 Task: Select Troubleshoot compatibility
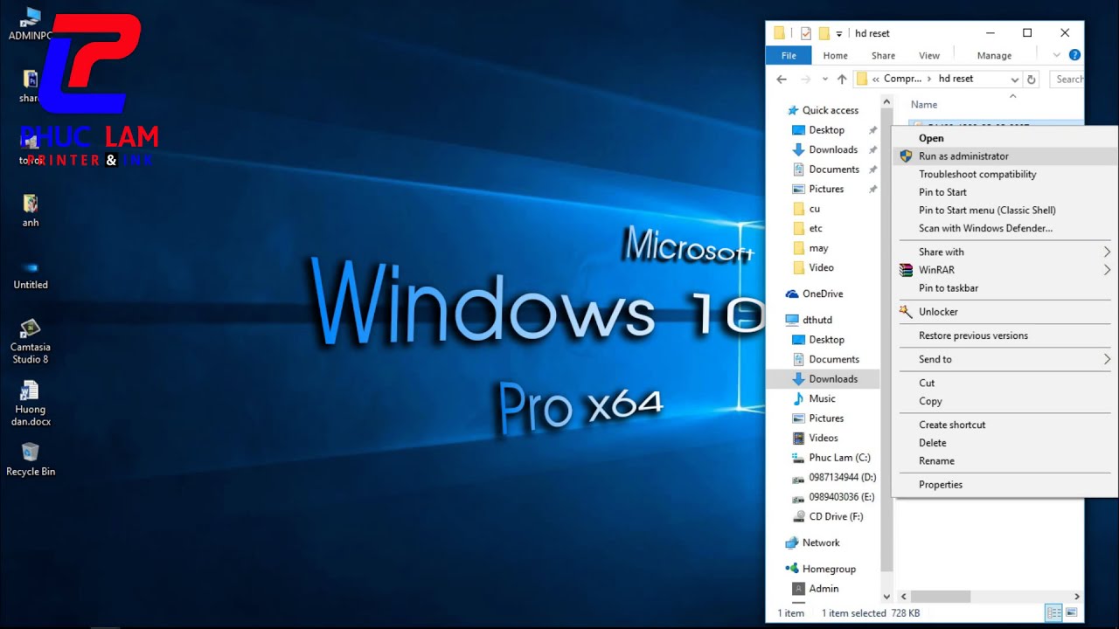tap(1004, 174)
